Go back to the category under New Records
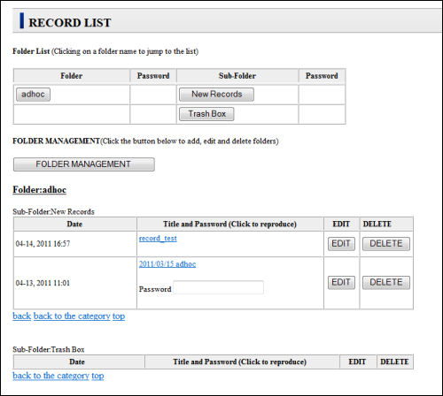The image size is (443, 396). click(x=72, y=316)
